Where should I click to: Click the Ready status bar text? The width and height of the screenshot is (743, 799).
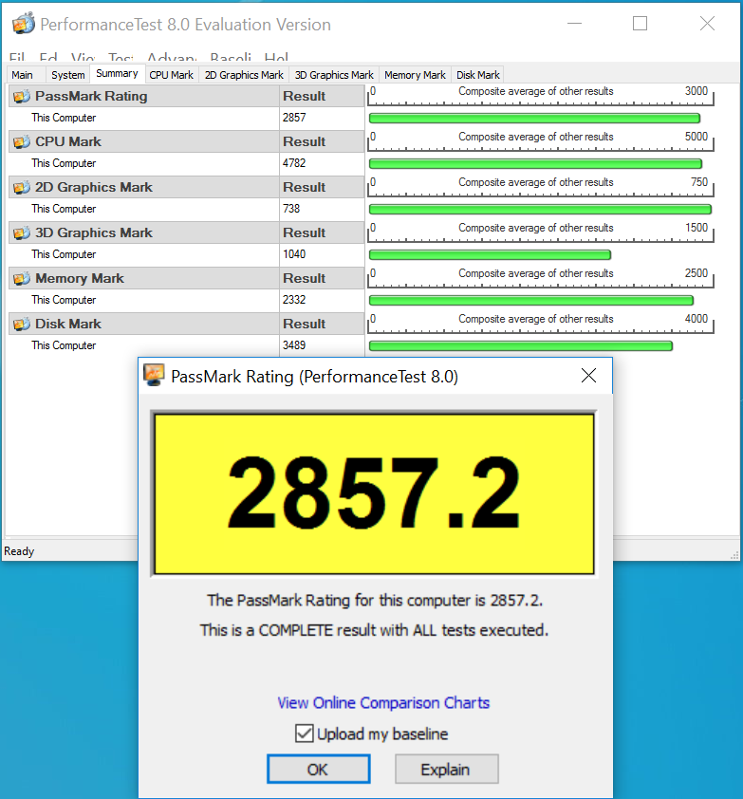click(19, 551)
